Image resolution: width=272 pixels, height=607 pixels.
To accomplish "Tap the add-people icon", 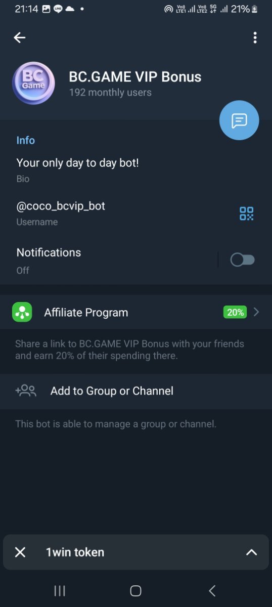I will (x=26, y=391).
